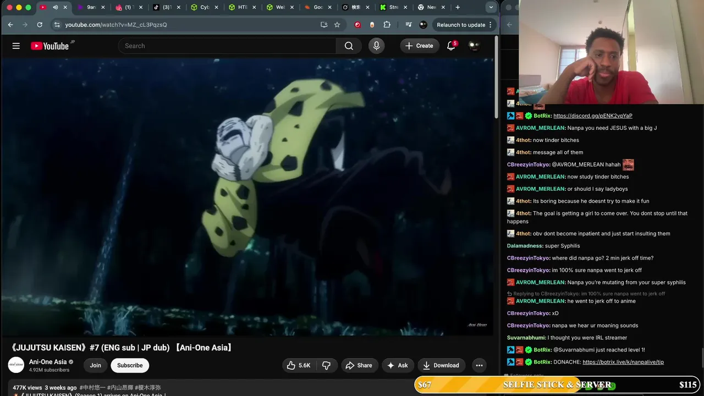Open the Chrome profile avatar
The width and height of the screenshot is (704, 396).
(x=423, y=25)
